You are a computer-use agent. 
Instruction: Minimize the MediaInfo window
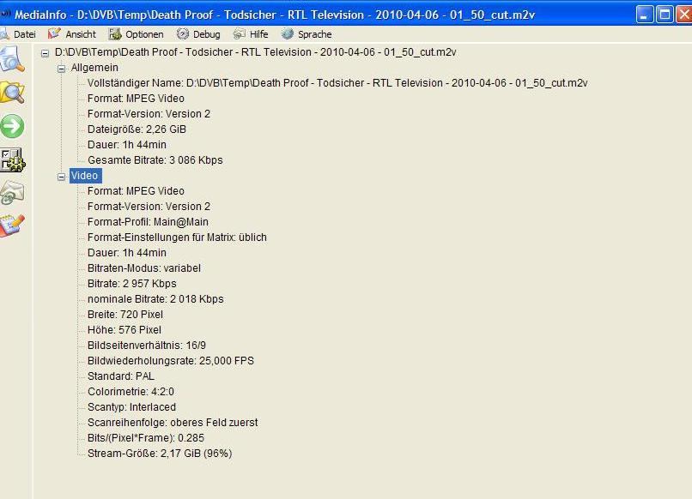(x=644, y=14)
